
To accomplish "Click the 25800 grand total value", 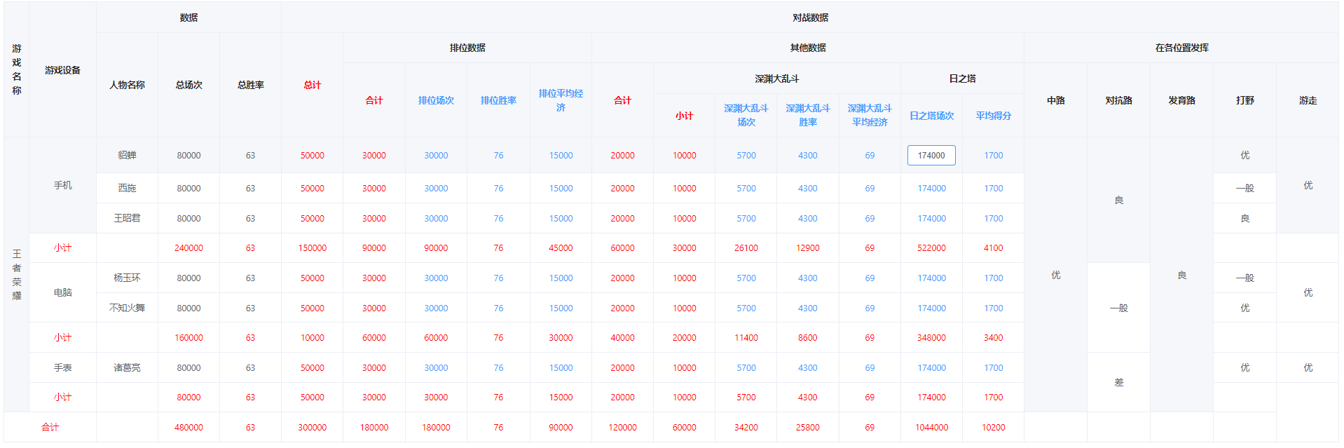I will pos(807,427).
